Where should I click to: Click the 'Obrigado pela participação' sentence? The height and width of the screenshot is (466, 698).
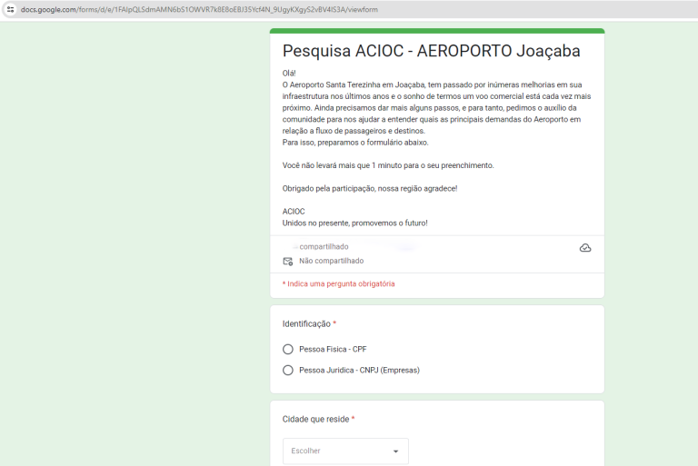(370, 188)
